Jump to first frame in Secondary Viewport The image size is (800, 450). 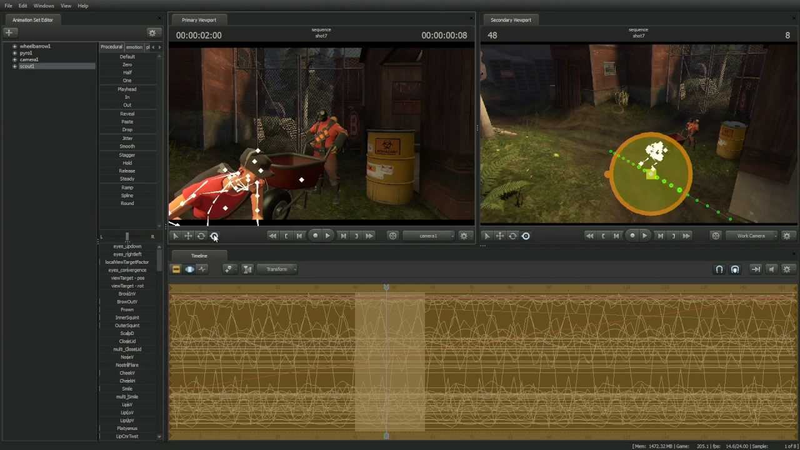pos(590,236)
